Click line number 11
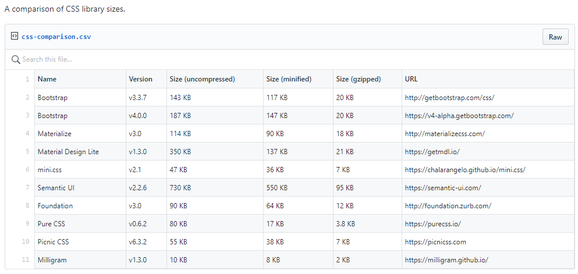578x274 pixels. 26,260
